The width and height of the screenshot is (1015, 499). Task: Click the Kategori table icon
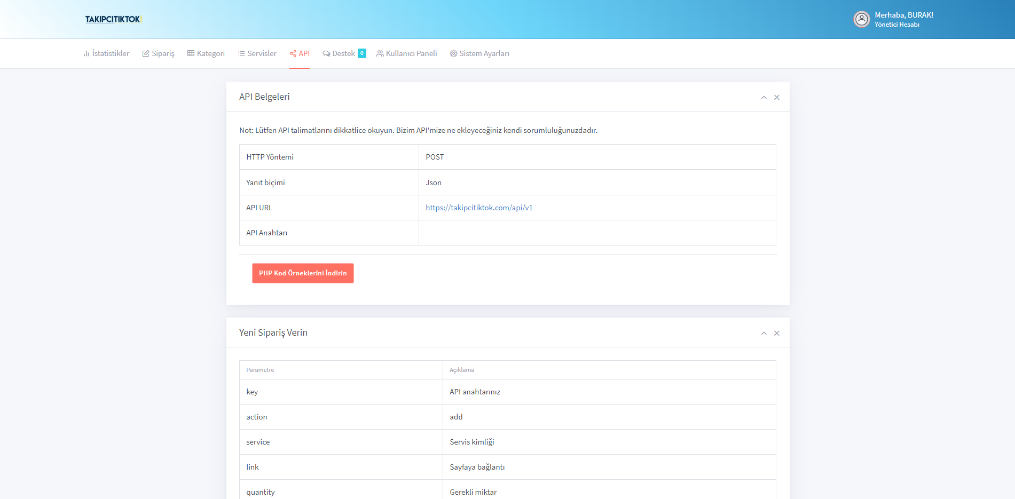pyautogui.click(x=191, y=53)
